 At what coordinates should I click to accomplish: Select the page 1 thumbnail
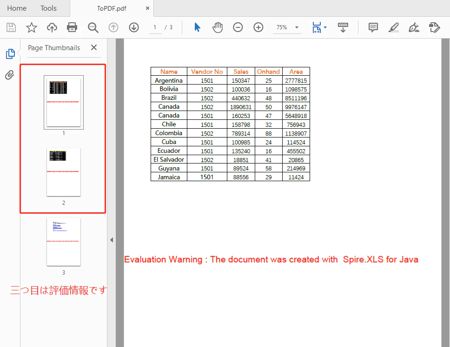64,102
